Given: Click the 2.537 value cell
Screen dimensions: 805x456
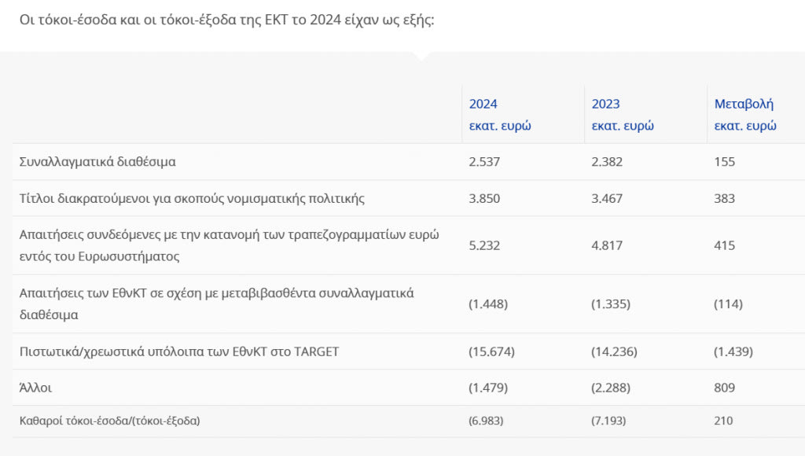Looking at the screenshot, I should pyautogui.click(x=484, y=162).
